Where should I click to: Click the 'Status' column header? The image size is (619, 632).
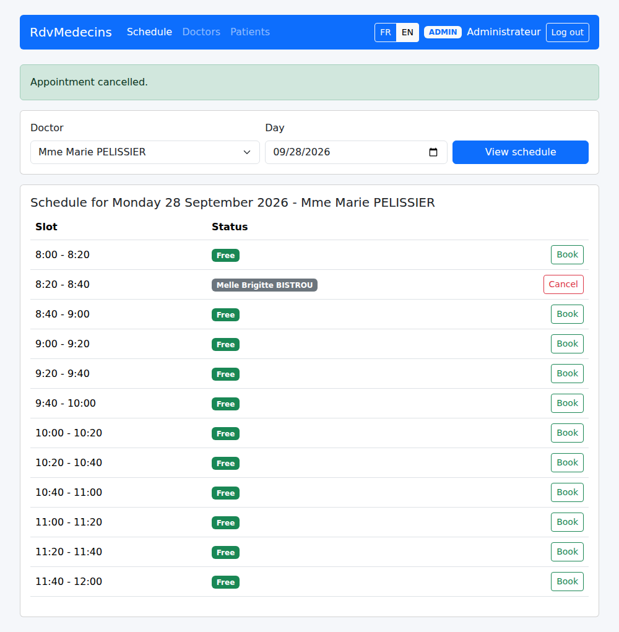[x=230, y=227]
